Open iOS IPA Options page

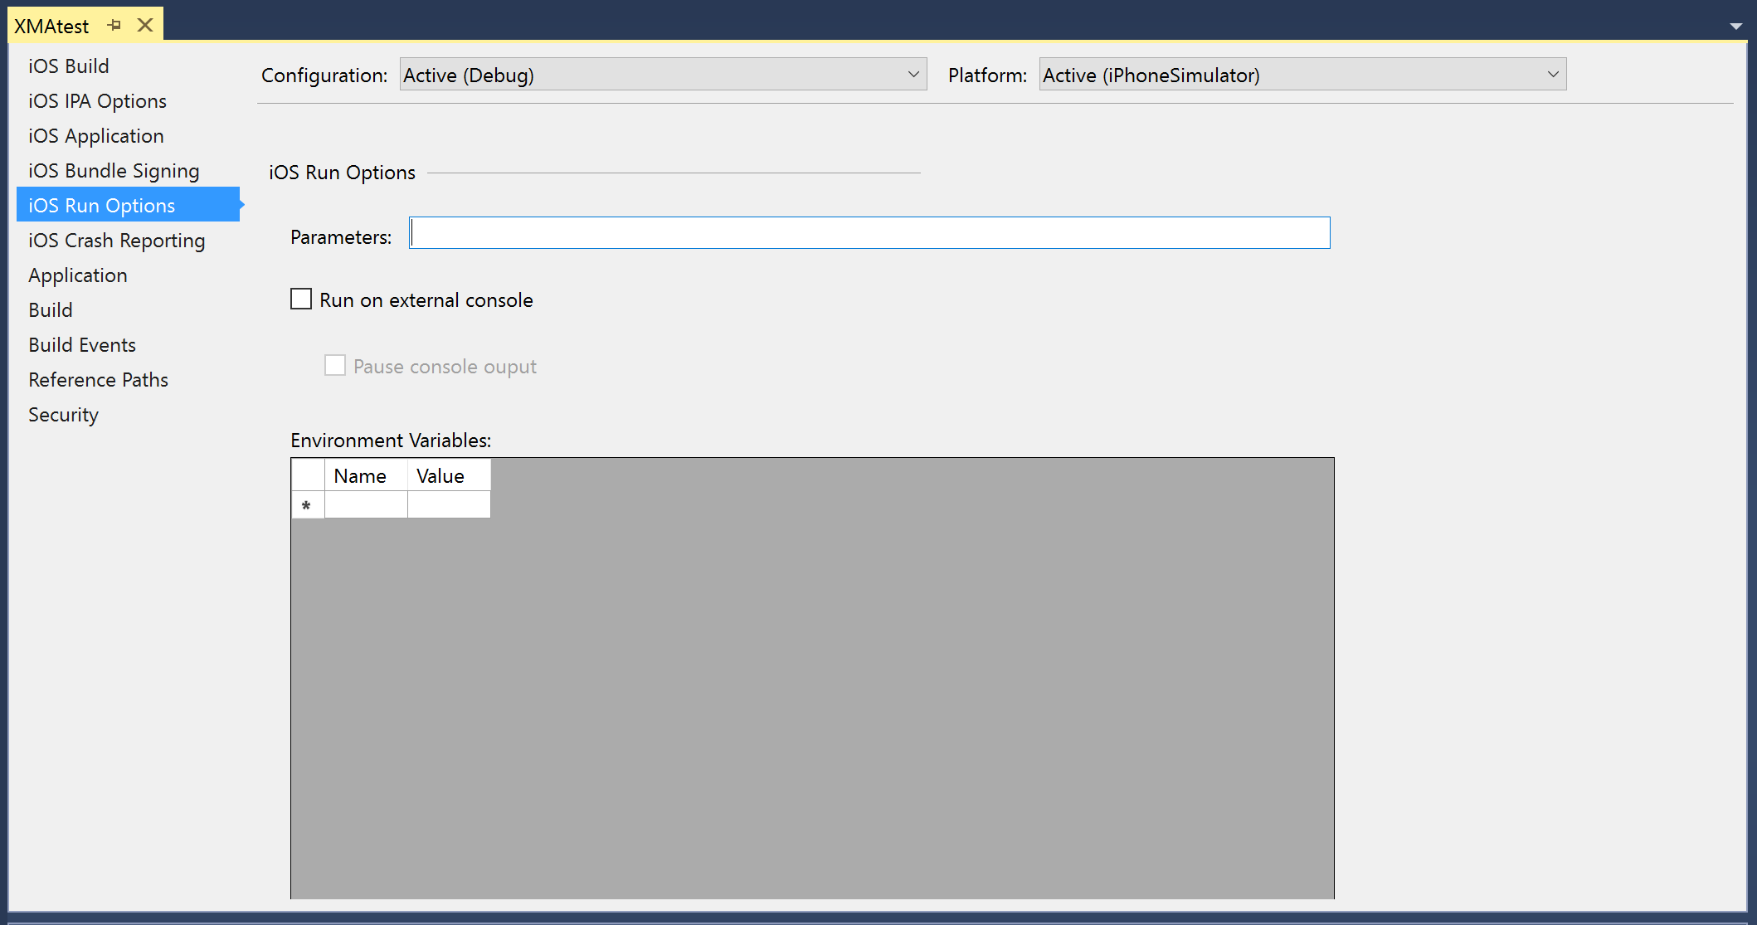[x=97, y=101]
